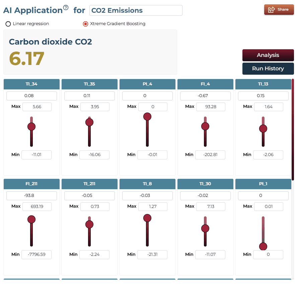The height and width of the screenshot is (288, 298).
Task: Click the TI_34 slider handle
Action: click(x=31, y=127)
